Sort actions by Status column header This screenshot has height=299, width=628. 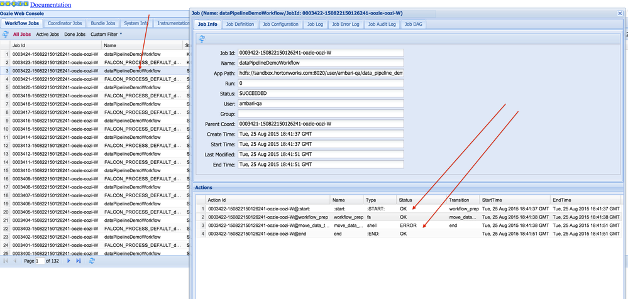(x=406, y=200)
